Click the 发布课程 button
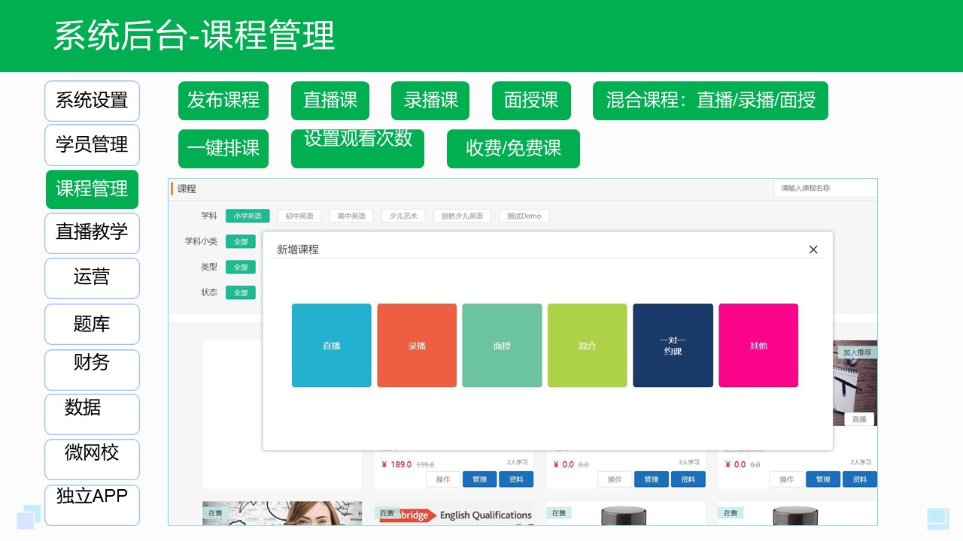The height and width of the screenshot is (541, 963). tap(223, 101)
